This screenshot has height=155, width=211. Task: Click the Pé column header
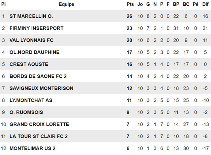point(196,4)
